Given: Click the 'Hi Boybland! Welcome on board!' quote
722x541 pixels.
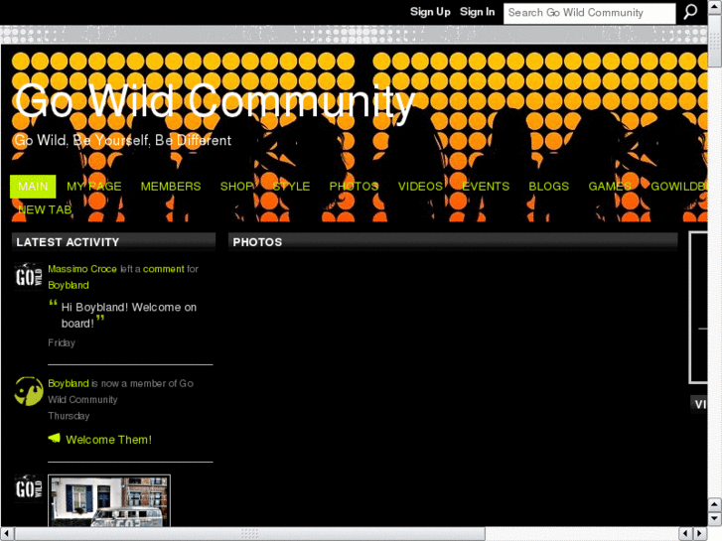Looking at the screenshot, I should (129, 316).
